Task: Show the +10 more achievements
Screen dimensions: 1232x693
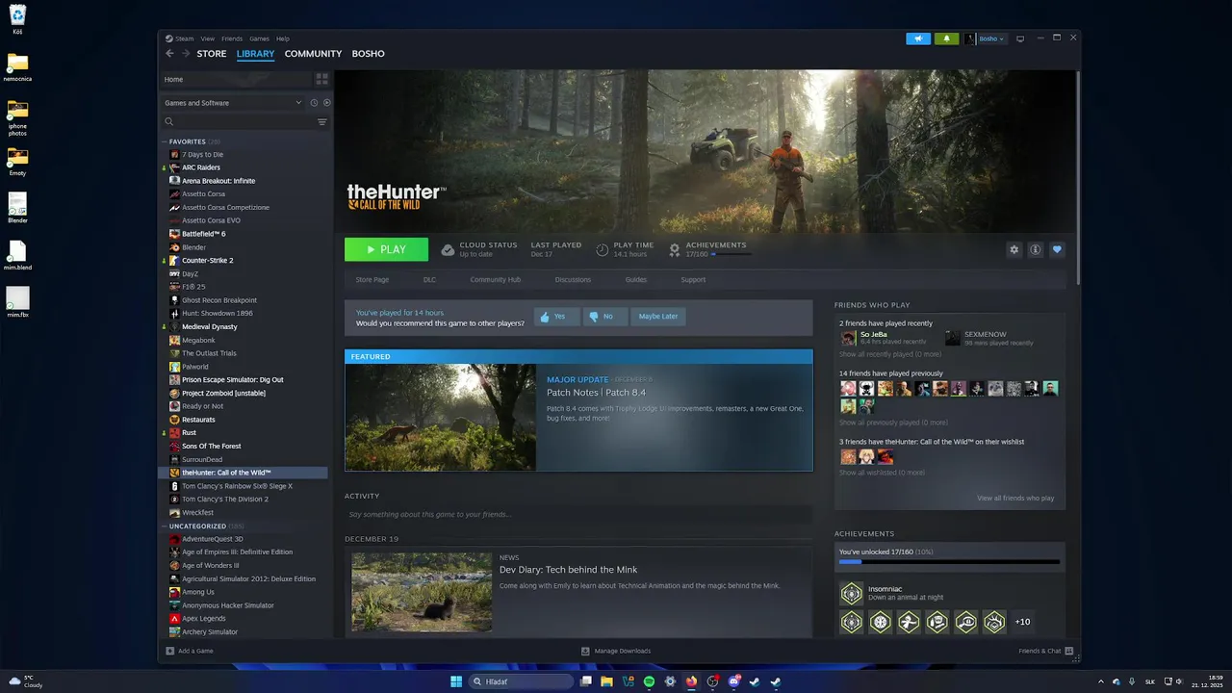Action: click(1022, 622)
